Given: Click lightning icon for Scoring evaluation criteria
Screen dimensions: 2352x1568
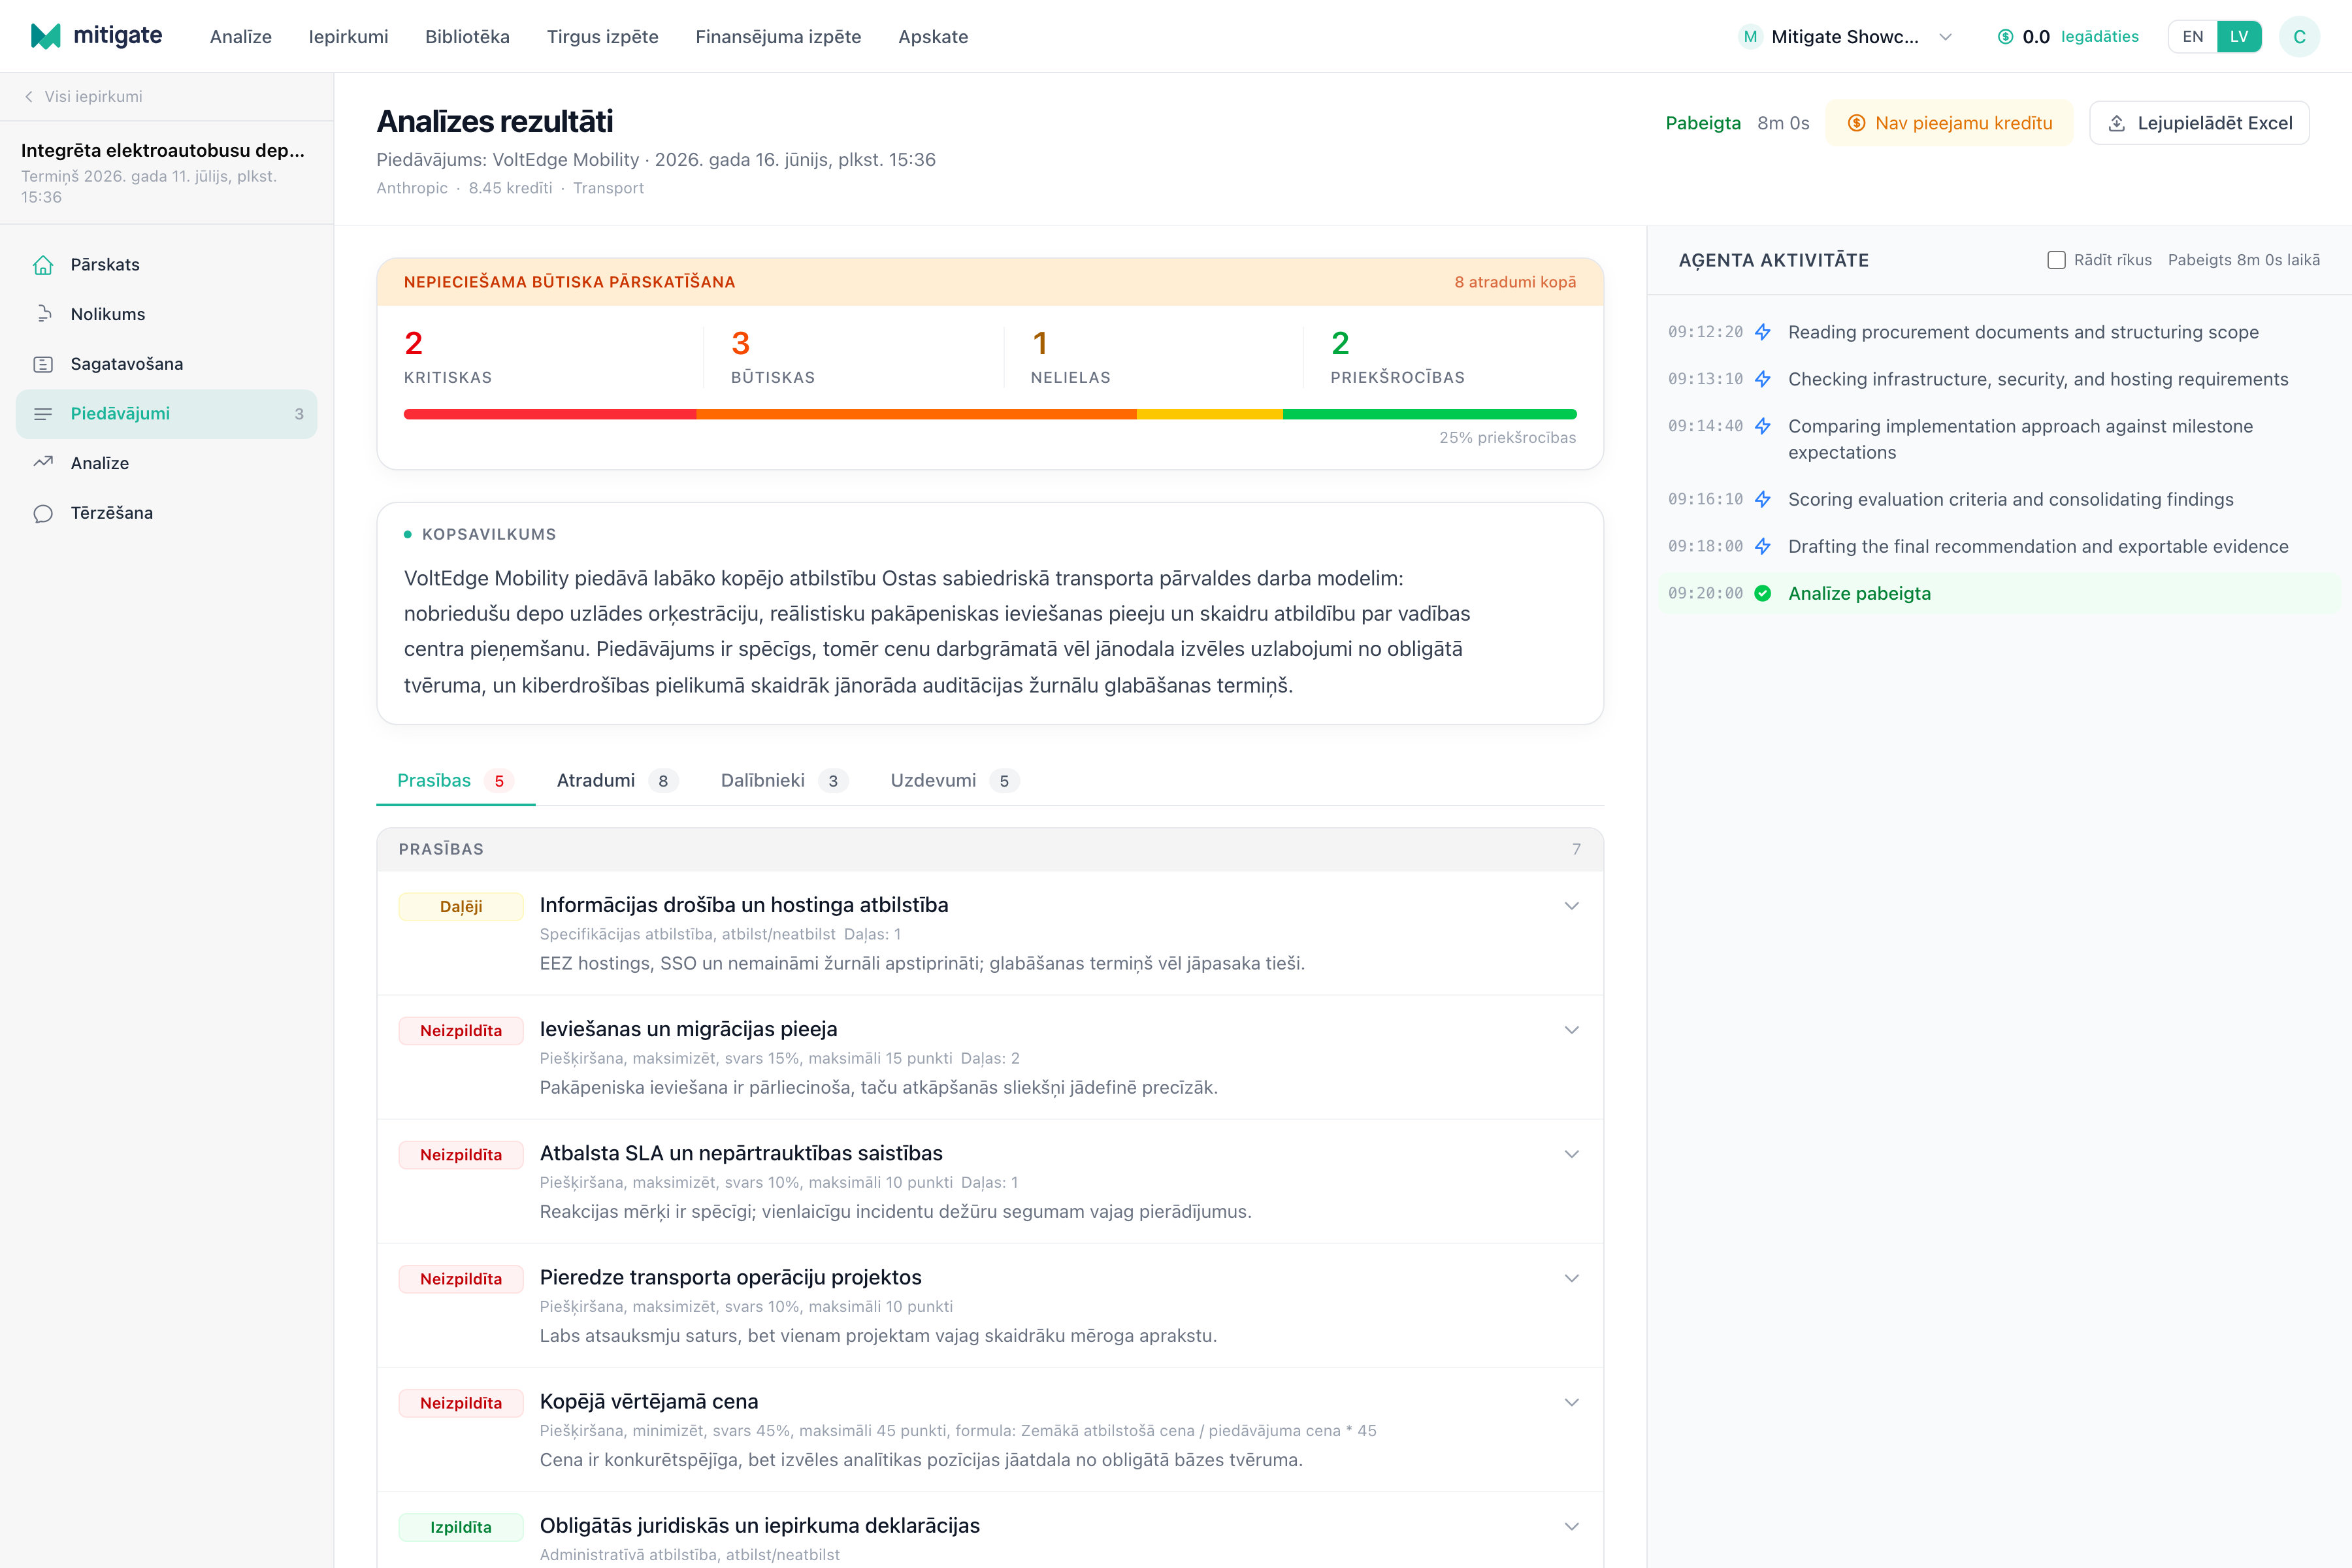Looking at the screenshot, I should 1763,499.
